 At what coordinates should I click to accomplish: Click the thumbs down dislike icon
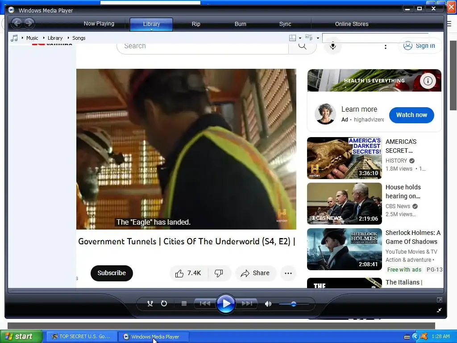coord(219,273)
